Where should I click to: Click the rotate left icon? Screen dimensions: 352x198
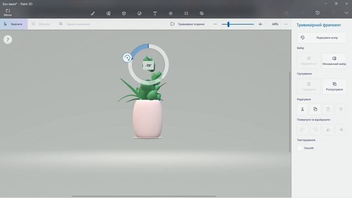point(302,130)
